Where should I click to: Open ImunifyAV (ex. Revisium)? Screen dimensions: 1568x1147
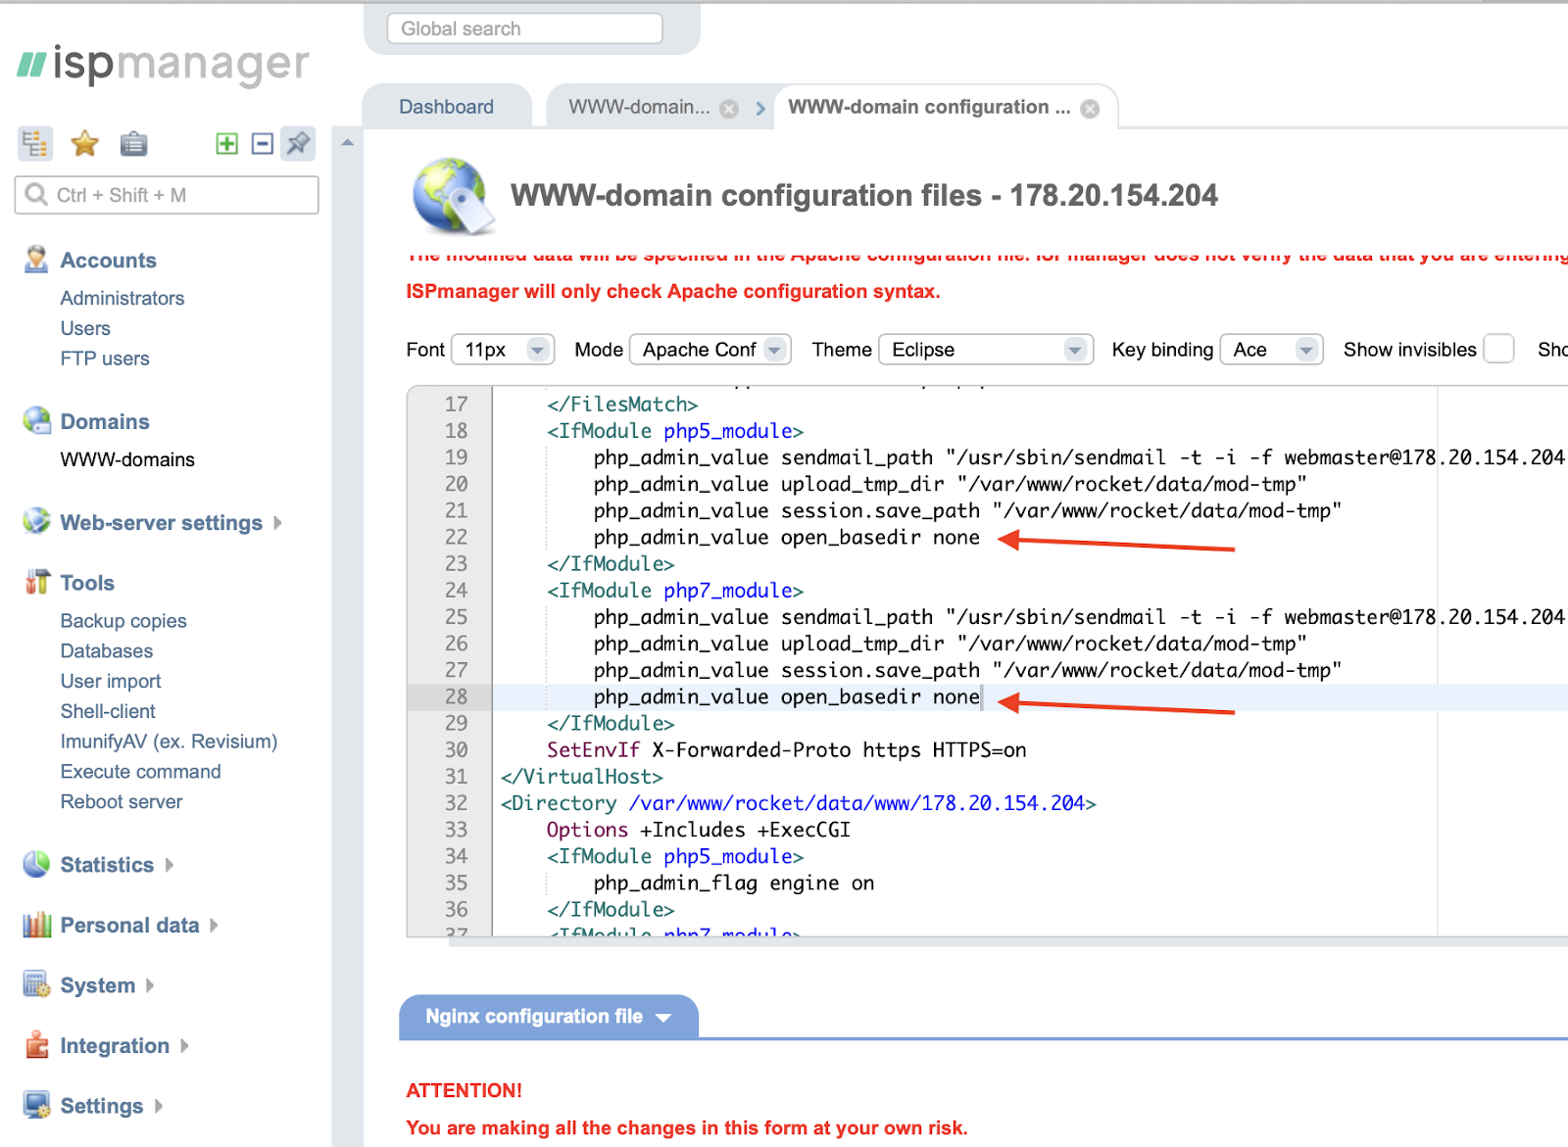[169, 741]
